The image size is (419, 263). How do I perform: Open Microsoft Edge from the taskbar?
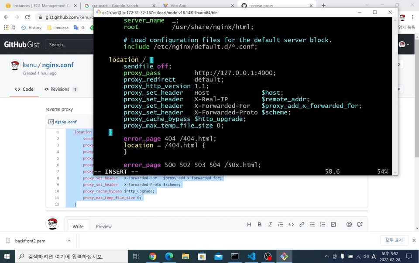[169, 256]
